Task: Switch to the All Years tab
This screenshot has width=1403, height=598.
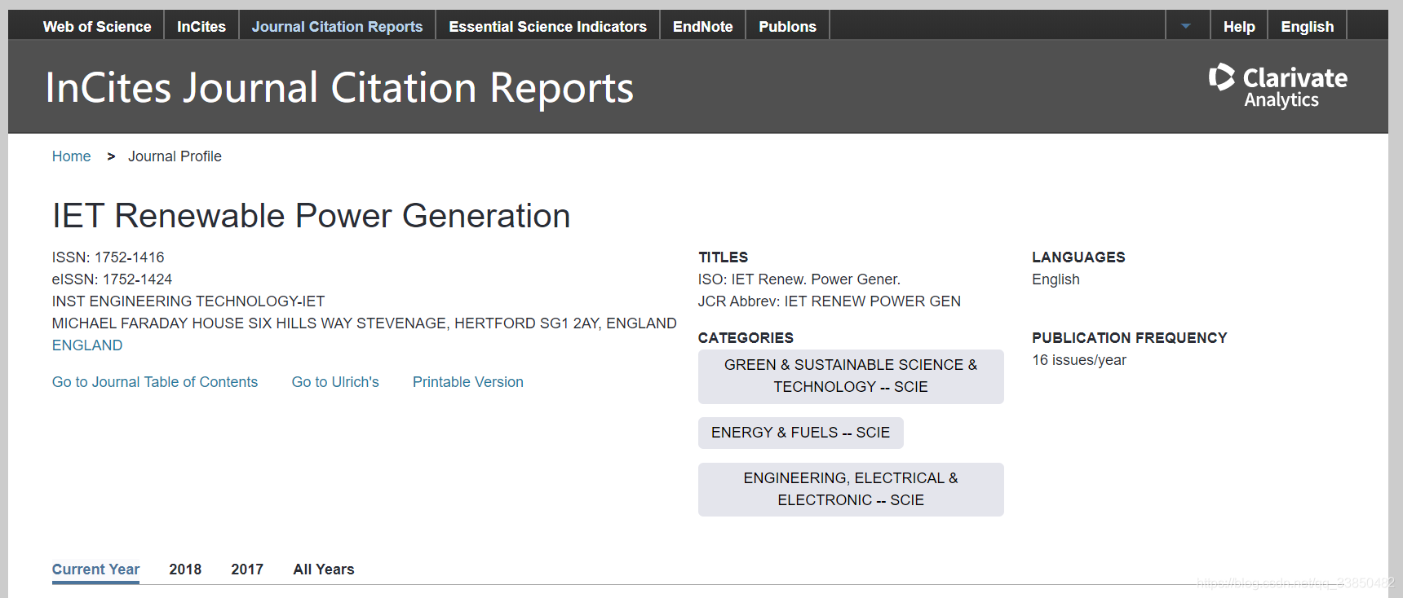Action: 324,569
